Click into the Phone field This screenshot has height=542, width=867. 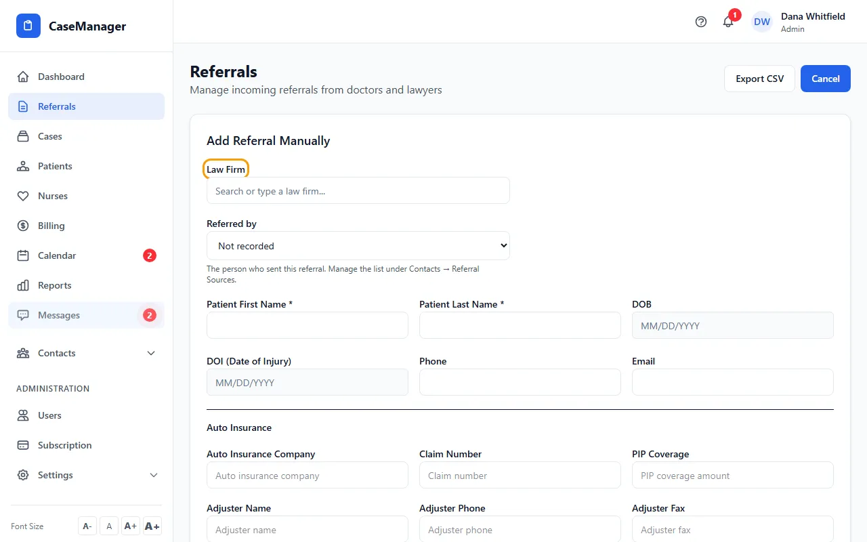point(520,382)
